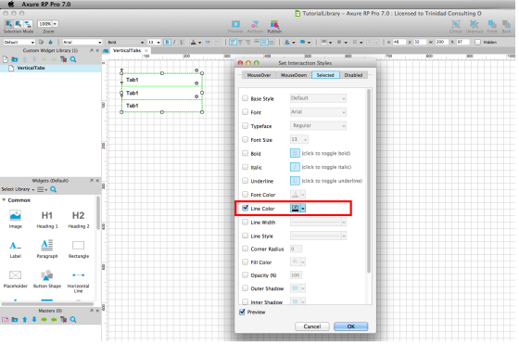Click the OK button
The image size is (519, 345).
351,326
